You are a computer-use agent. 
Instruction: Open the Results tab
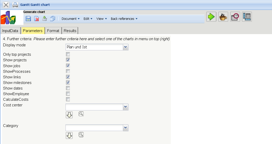[70, 31]
